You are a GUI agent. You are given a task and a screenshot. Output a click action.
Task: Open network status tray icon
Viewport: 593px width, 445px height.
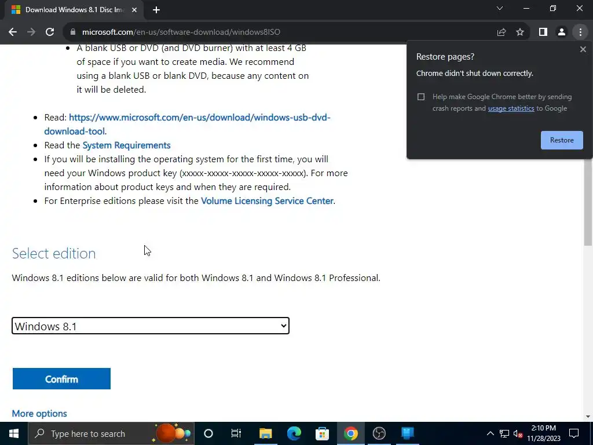504,433
